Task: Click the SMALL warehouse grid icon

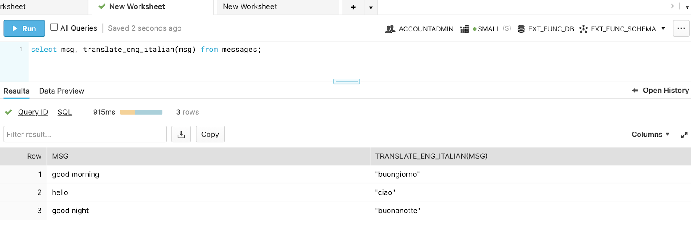Action: click(465, 29)
